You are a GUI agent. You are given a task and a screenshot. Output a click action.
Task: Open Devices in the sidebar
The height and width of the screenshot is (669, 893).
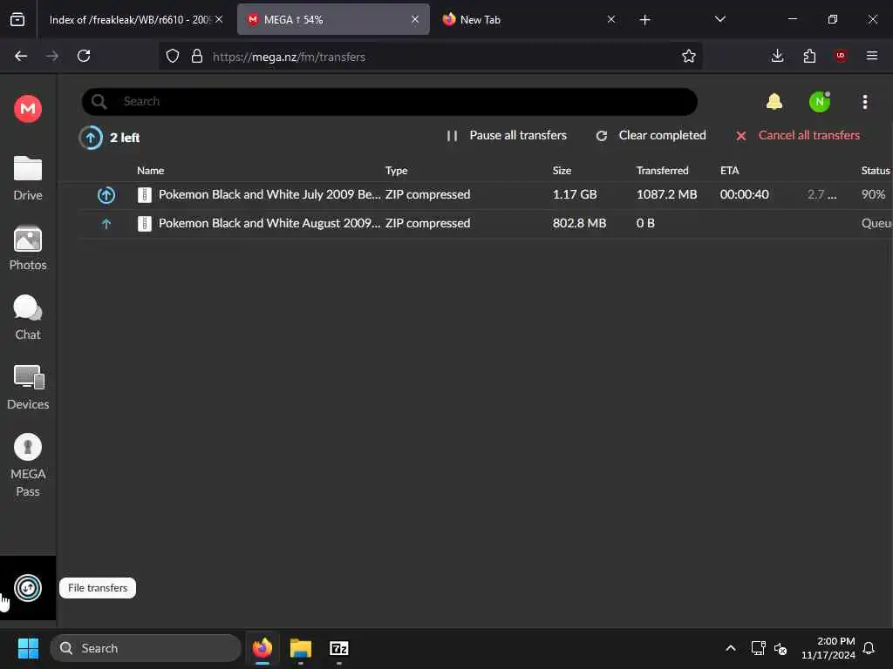click(x=28, y=388)
